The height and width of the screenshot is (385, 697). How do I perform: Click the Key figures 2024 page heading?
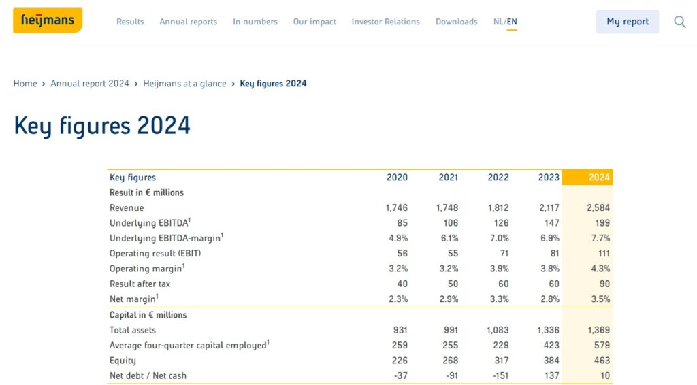click(102, 126)
